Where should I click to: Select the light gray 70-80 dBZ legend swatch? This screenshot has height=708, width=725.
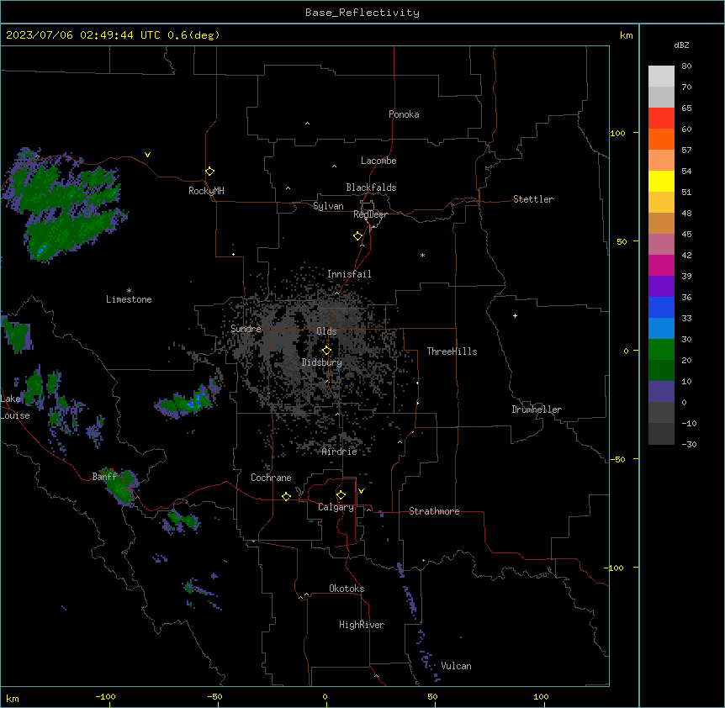pyautogui.click(x=661, y=76)
